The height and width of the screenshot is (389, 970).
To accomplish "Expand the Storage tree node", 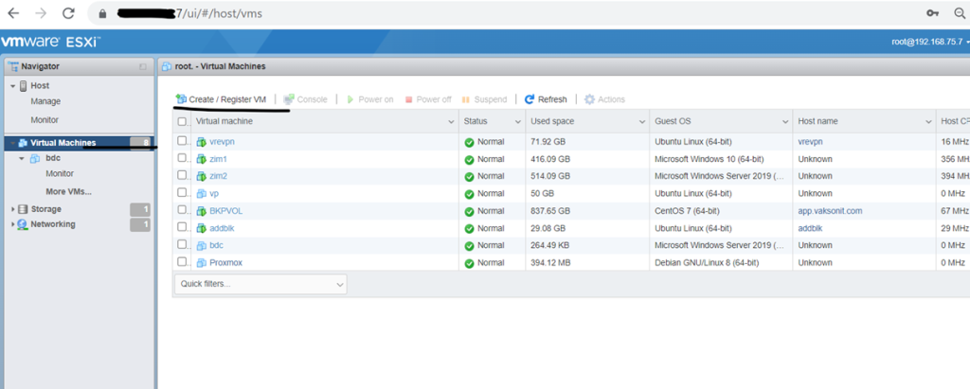I will 12,209.
